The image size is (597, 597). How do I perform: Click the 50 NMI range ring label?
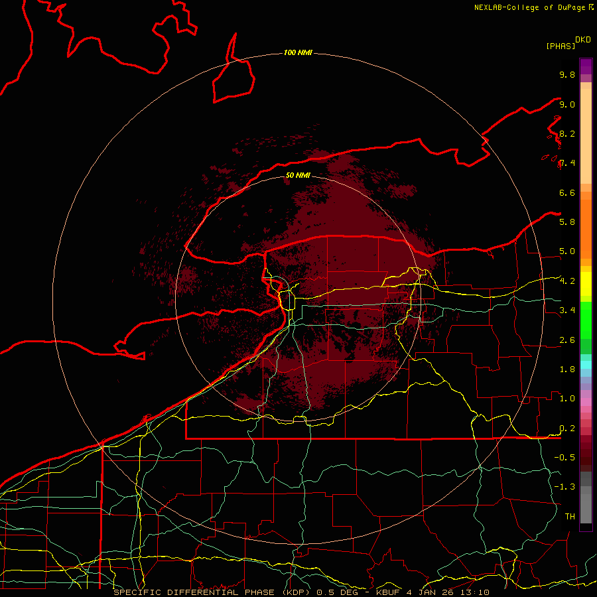(298, 175)
